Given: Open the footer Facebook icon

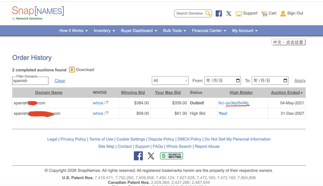Looking at the screenshot, I should pos(138,156).
